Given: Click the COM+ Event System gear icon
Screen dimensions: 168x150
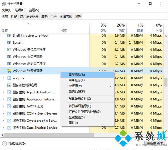Looking at the screenshot, I should (x=9, y=113).
